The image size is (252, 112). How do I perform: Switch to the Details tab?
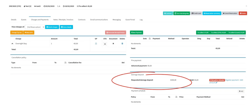pyautogui.click(x=14, y=20)
